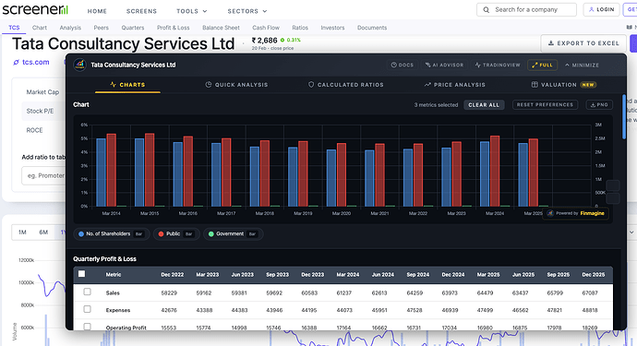Open the AI Advisor

[444, 65]
